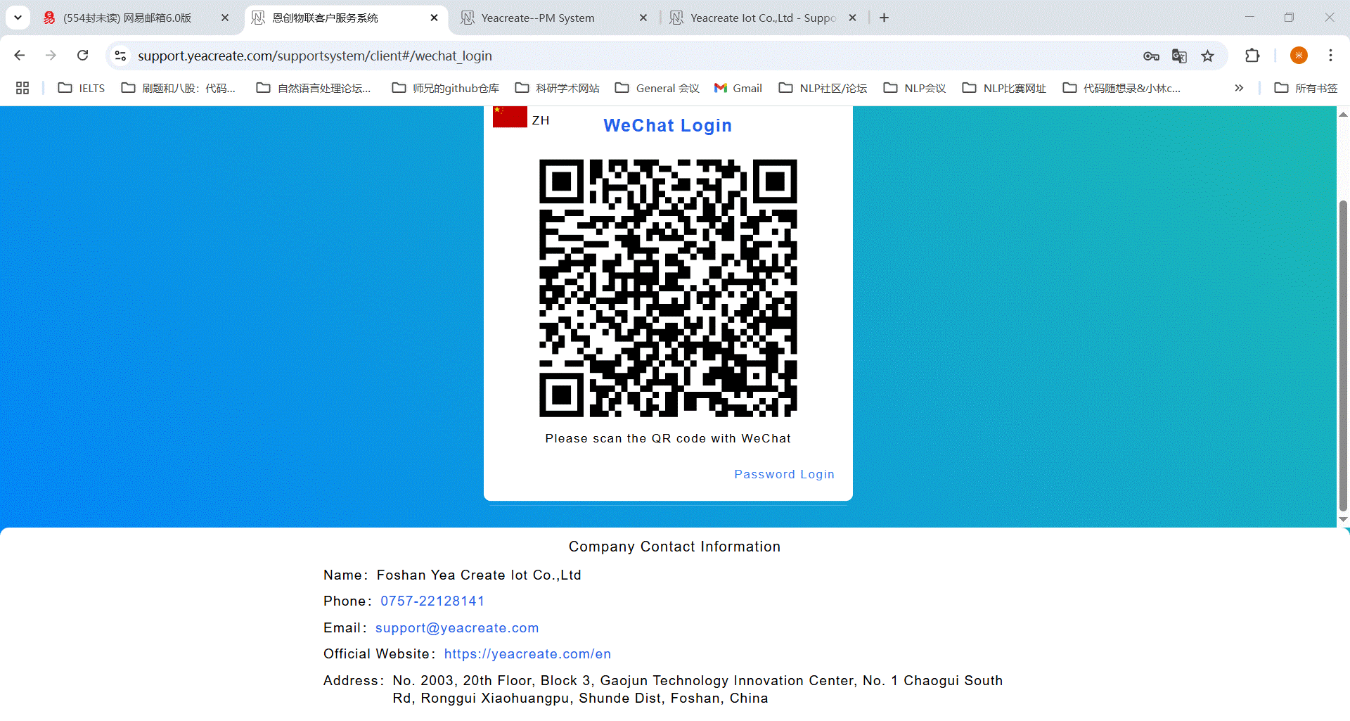Open the site information icon in address bar
The image size is (1350, 721).
121,56
